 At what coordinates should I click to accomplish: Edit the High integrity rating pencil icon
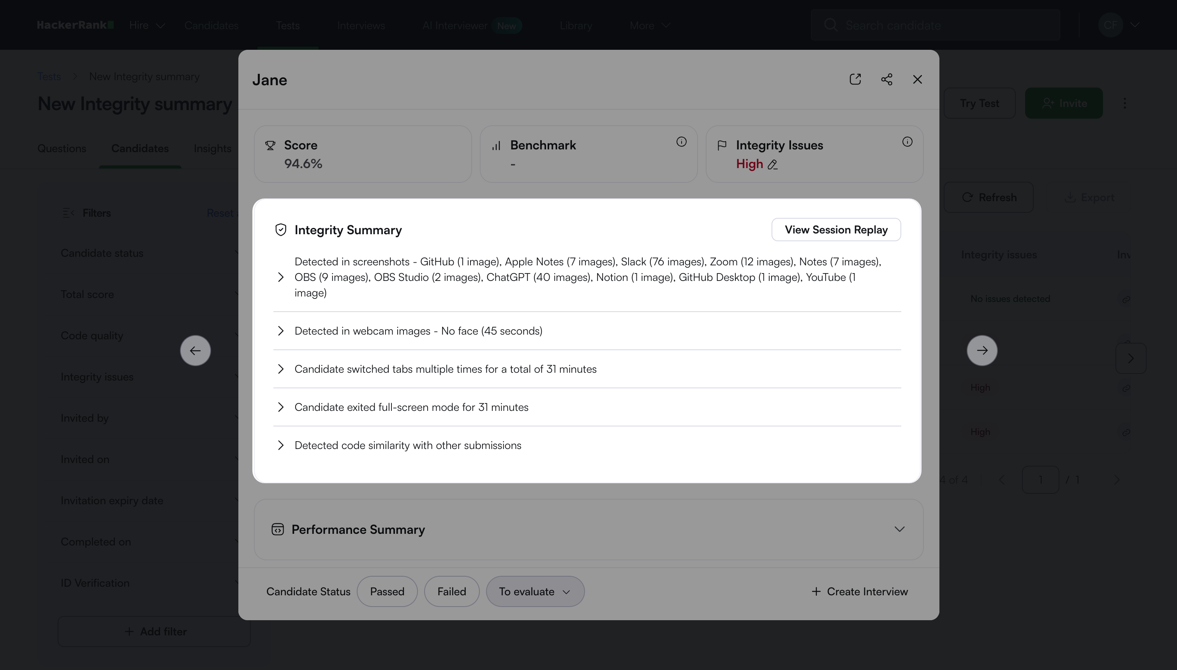(773, 165)
